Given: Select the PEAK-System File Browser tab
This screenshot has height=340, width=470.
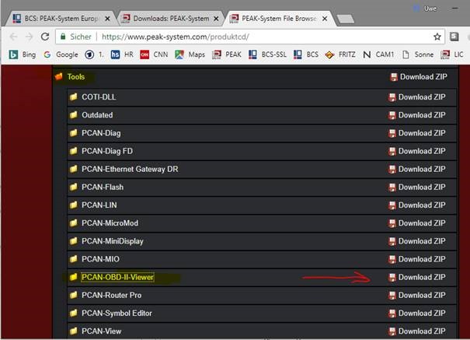Looking at the screenshot, I should 279,19.
